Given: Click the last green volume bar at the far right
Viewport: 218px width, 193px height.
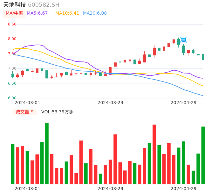Looking at the screenshot, I should 203,155.
